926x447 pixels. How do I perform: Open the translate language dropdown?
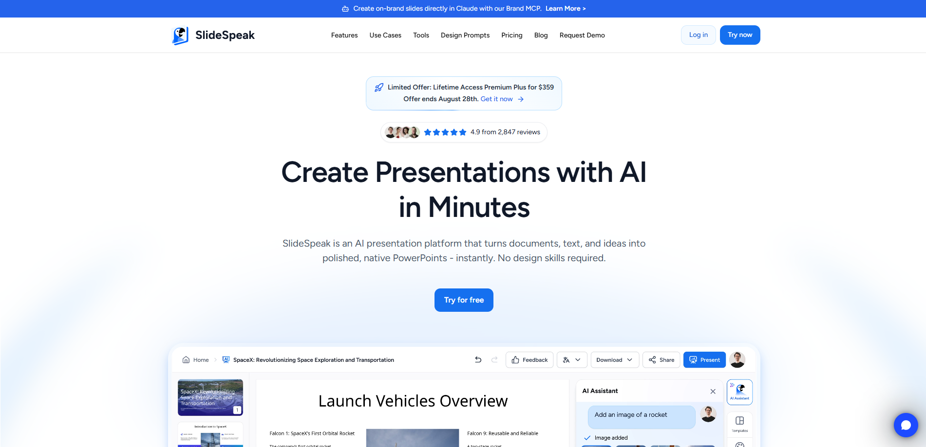[572, 360]
